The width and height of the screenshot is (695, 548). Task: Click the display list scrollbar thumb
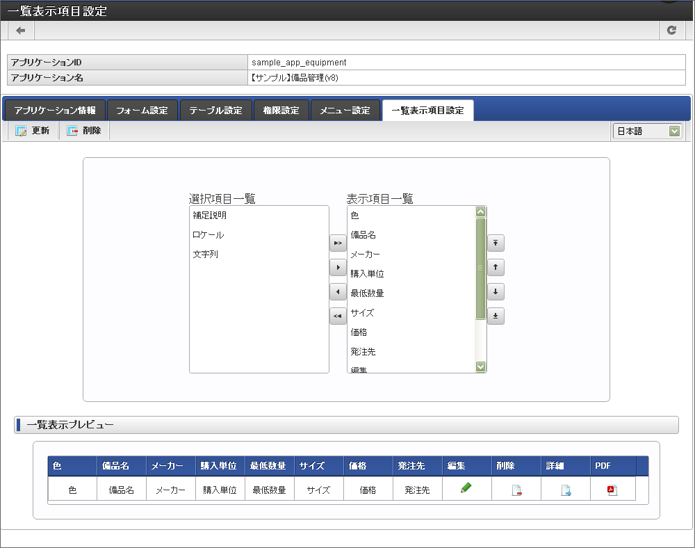point(480,268)
